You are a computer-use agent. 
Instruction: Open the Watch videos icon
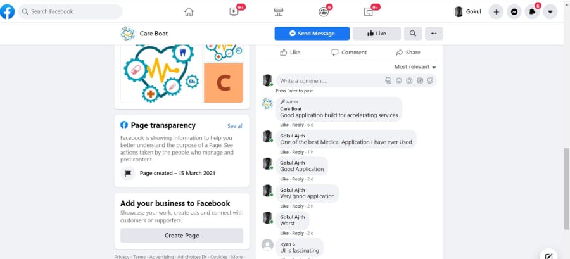tap(233, 12)
